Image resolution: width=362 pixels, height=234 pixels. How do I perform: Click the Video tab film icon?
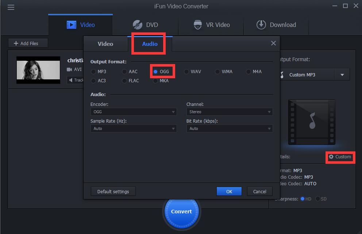pyautogui.click(x=71, y=25)
